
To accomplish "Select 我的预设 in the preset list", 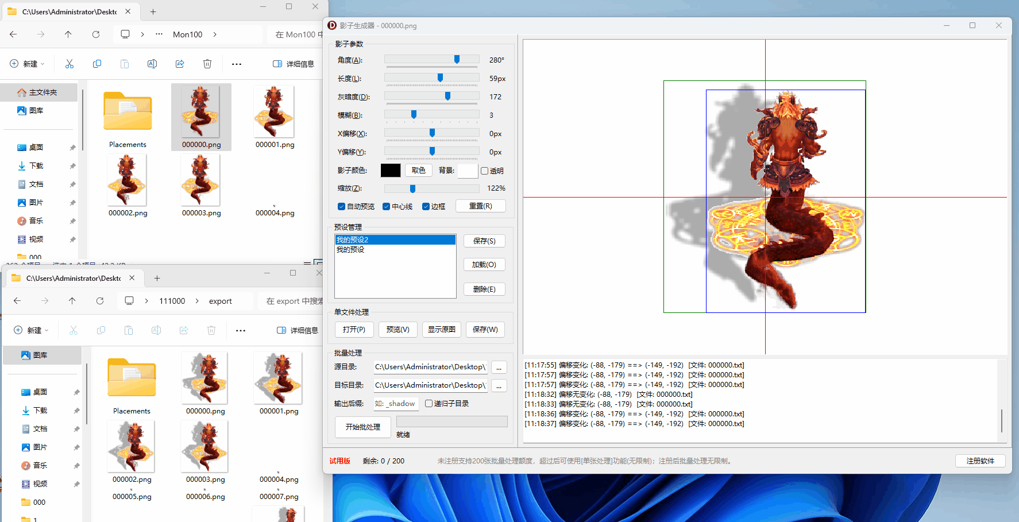I will (350, 250).
